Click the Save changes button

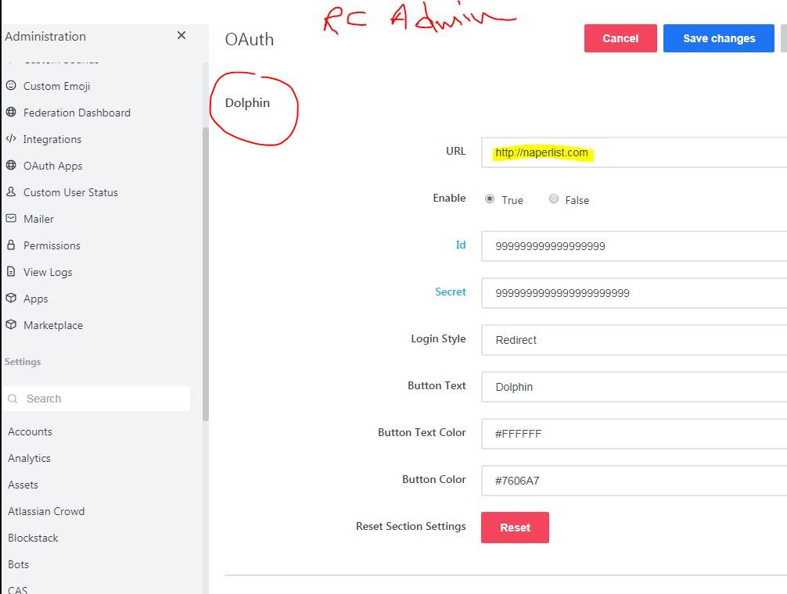[x=719, y=38]
